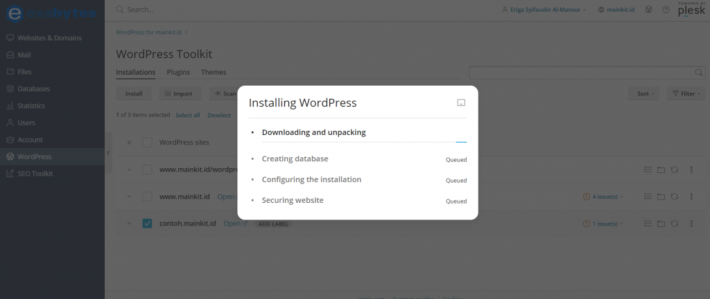The height and width of the screenshot is (299, 710).
Task: Open the folder icon for www.mainkit.id/wordpress row
Action: 661,170
